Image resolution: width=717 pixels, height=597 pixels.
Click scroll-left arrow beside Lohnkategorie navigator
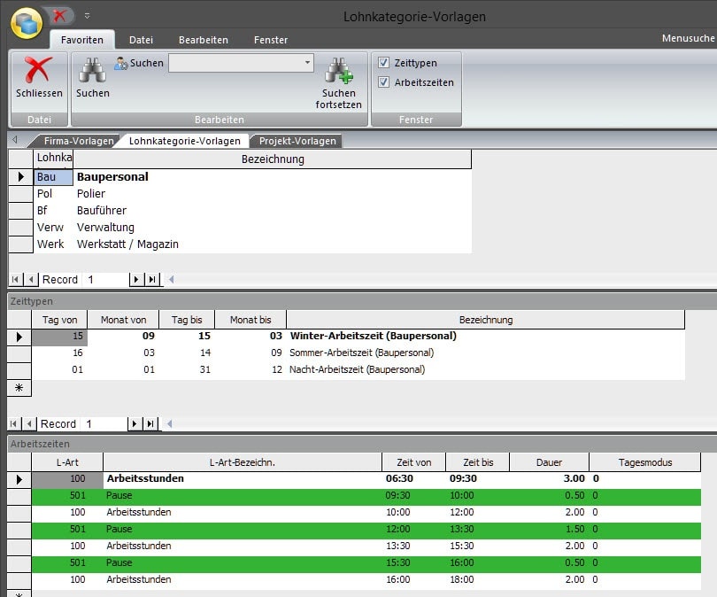click(171, 279)
